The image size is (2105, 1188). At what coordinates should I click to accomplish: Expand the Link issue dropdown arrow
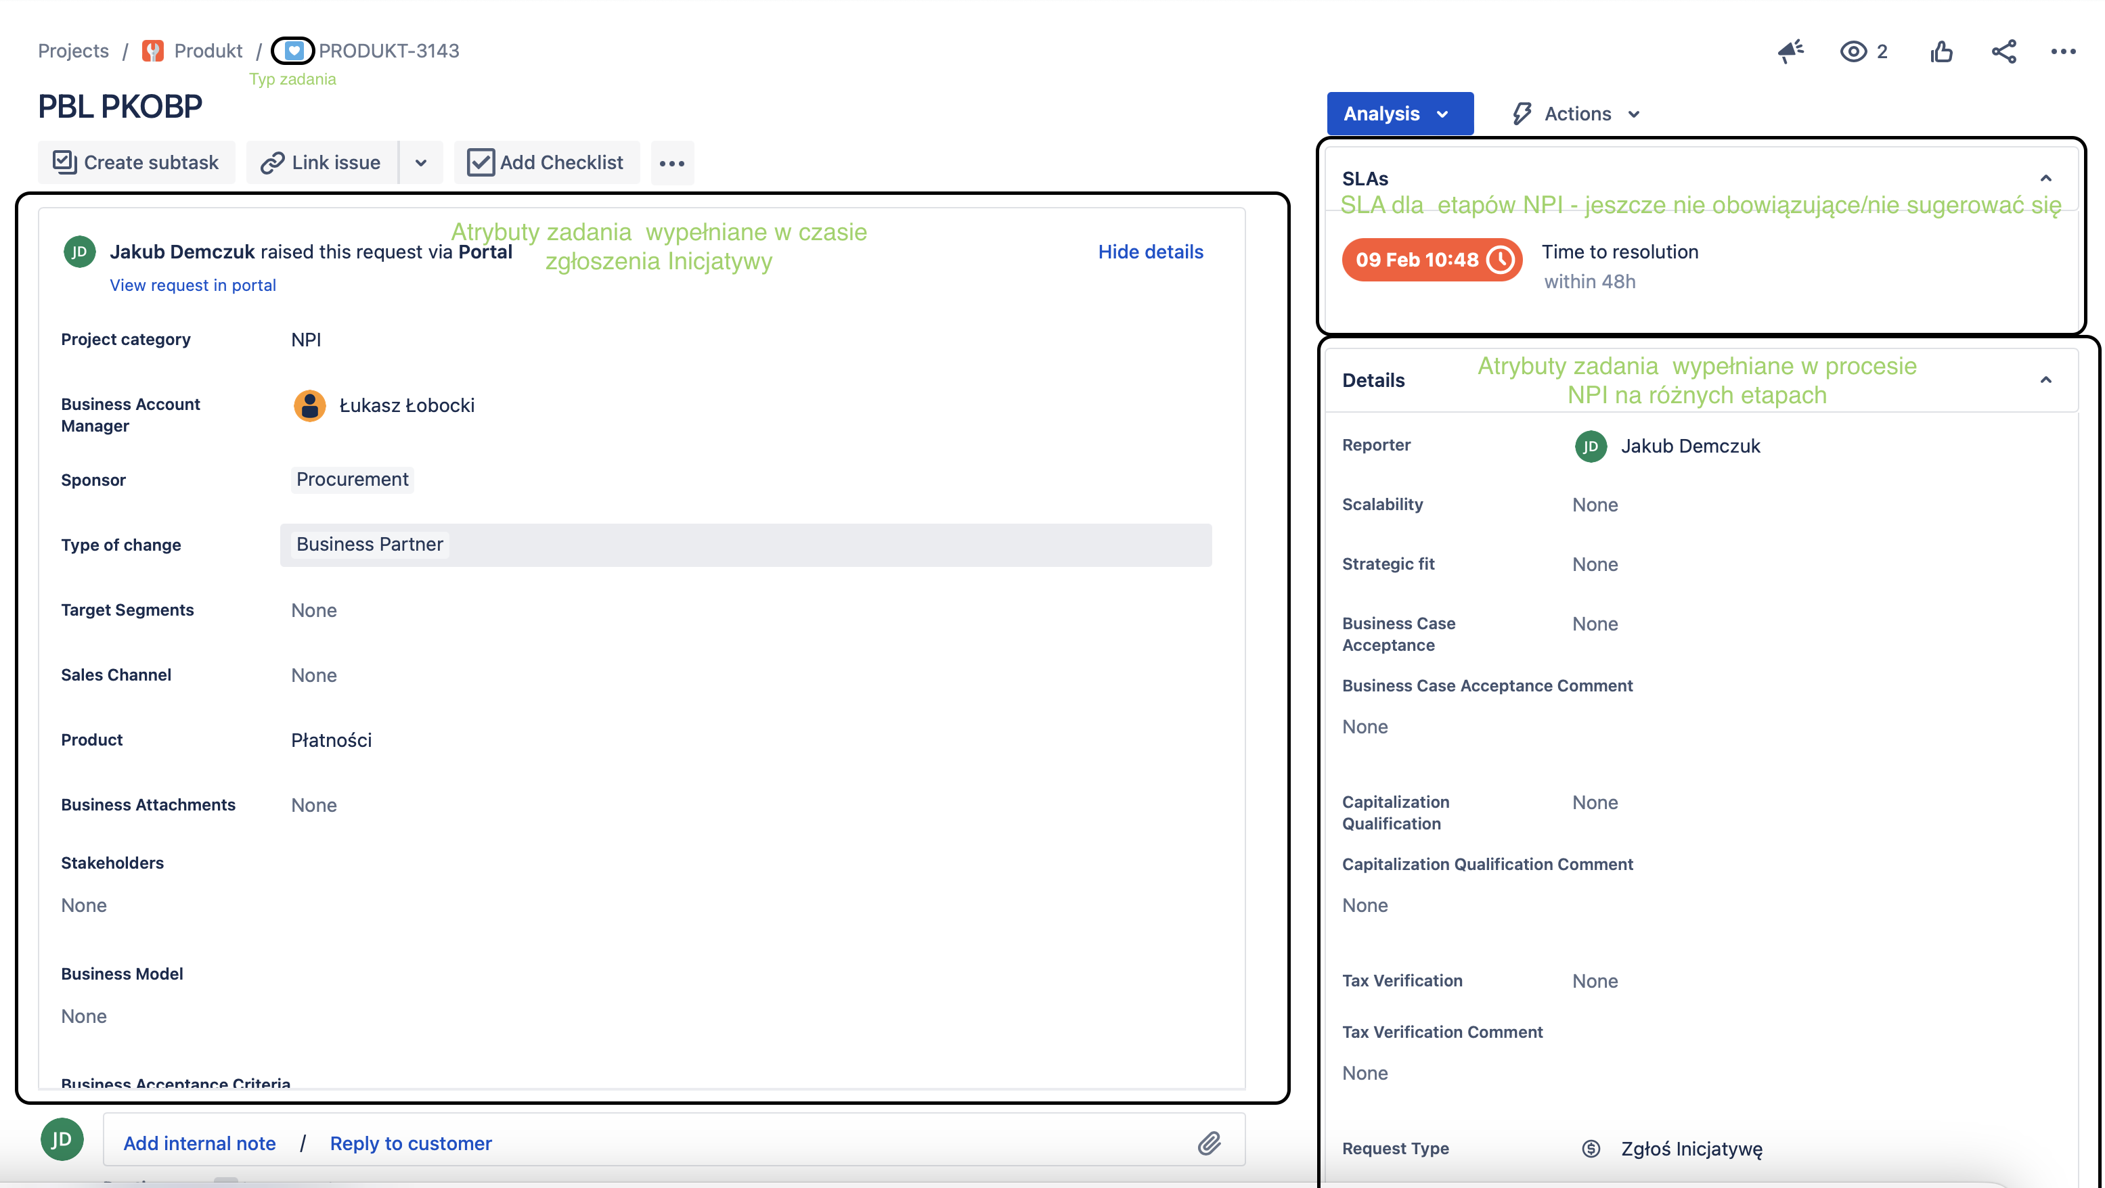coord(421,162)
